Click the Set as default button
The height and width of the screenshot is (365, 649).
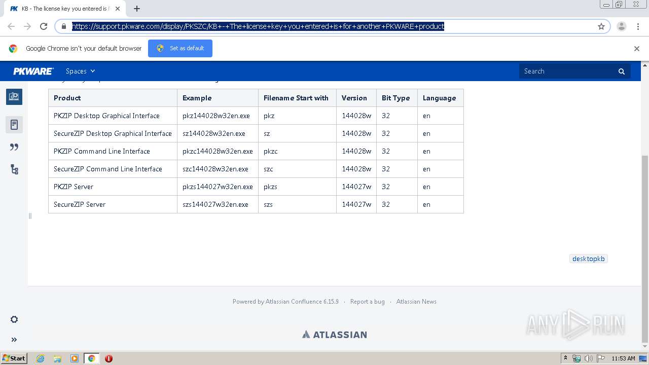(x=180, y=48)
